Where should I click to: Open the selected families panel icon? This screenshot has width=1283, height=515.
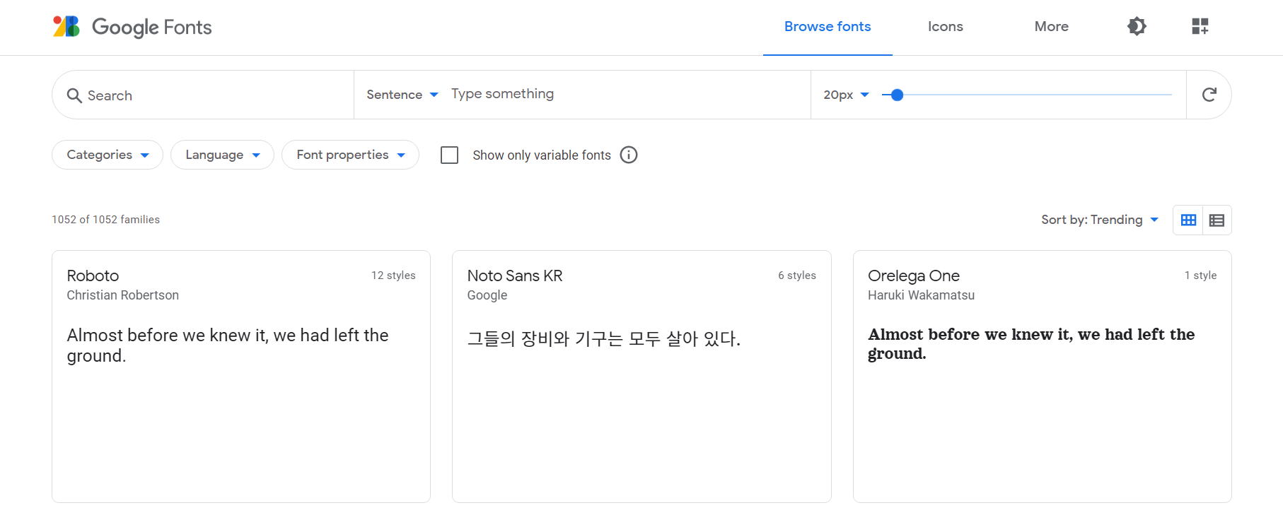tap(1200, 26)
